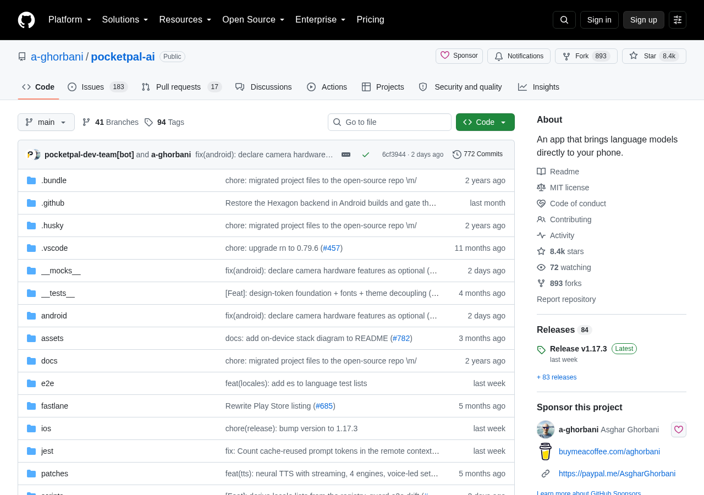Open the main branch selector

click(46, 122)
